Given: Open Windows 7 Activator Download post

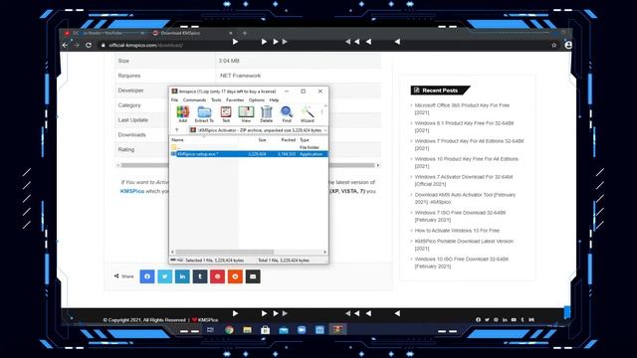Looking at the screenshot, I should coord(464,180).
